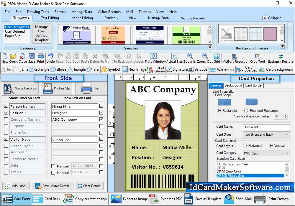
Task: Collapse the ribbon with Collapse button
Action: pyautogui.click(x=272, y=18)
